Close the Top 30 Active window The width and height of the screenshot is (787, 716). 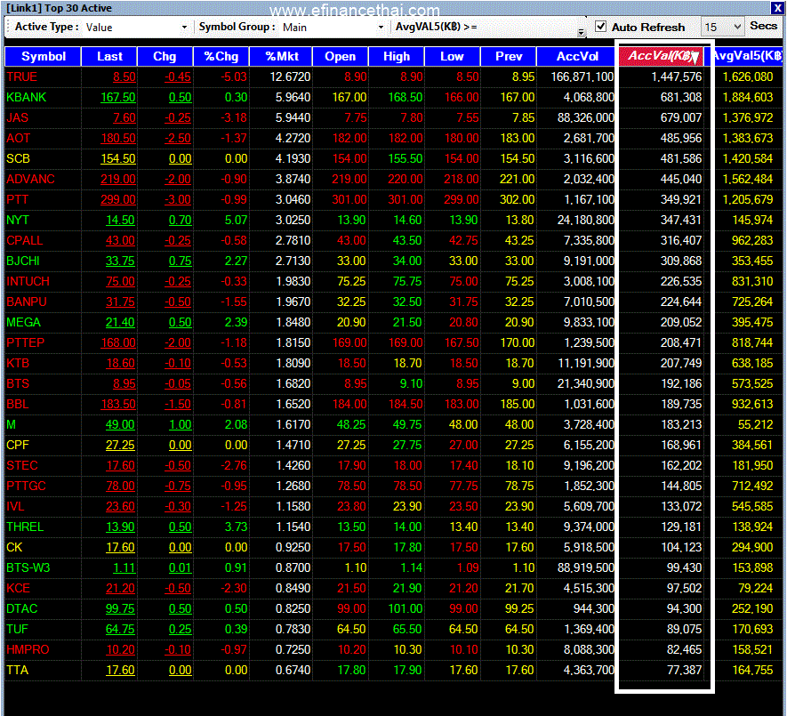pos(777,8)
